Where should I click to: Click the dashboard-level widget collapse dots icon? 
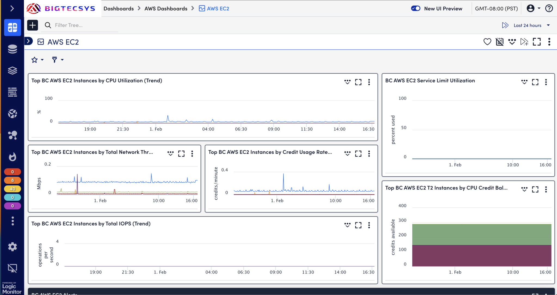click(512, 42)
